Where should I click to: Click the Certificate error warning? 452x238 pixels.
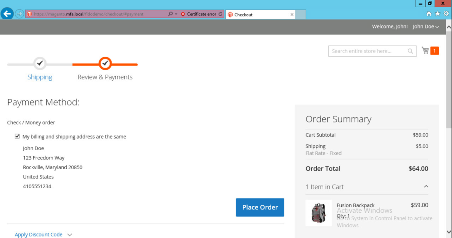198,14
